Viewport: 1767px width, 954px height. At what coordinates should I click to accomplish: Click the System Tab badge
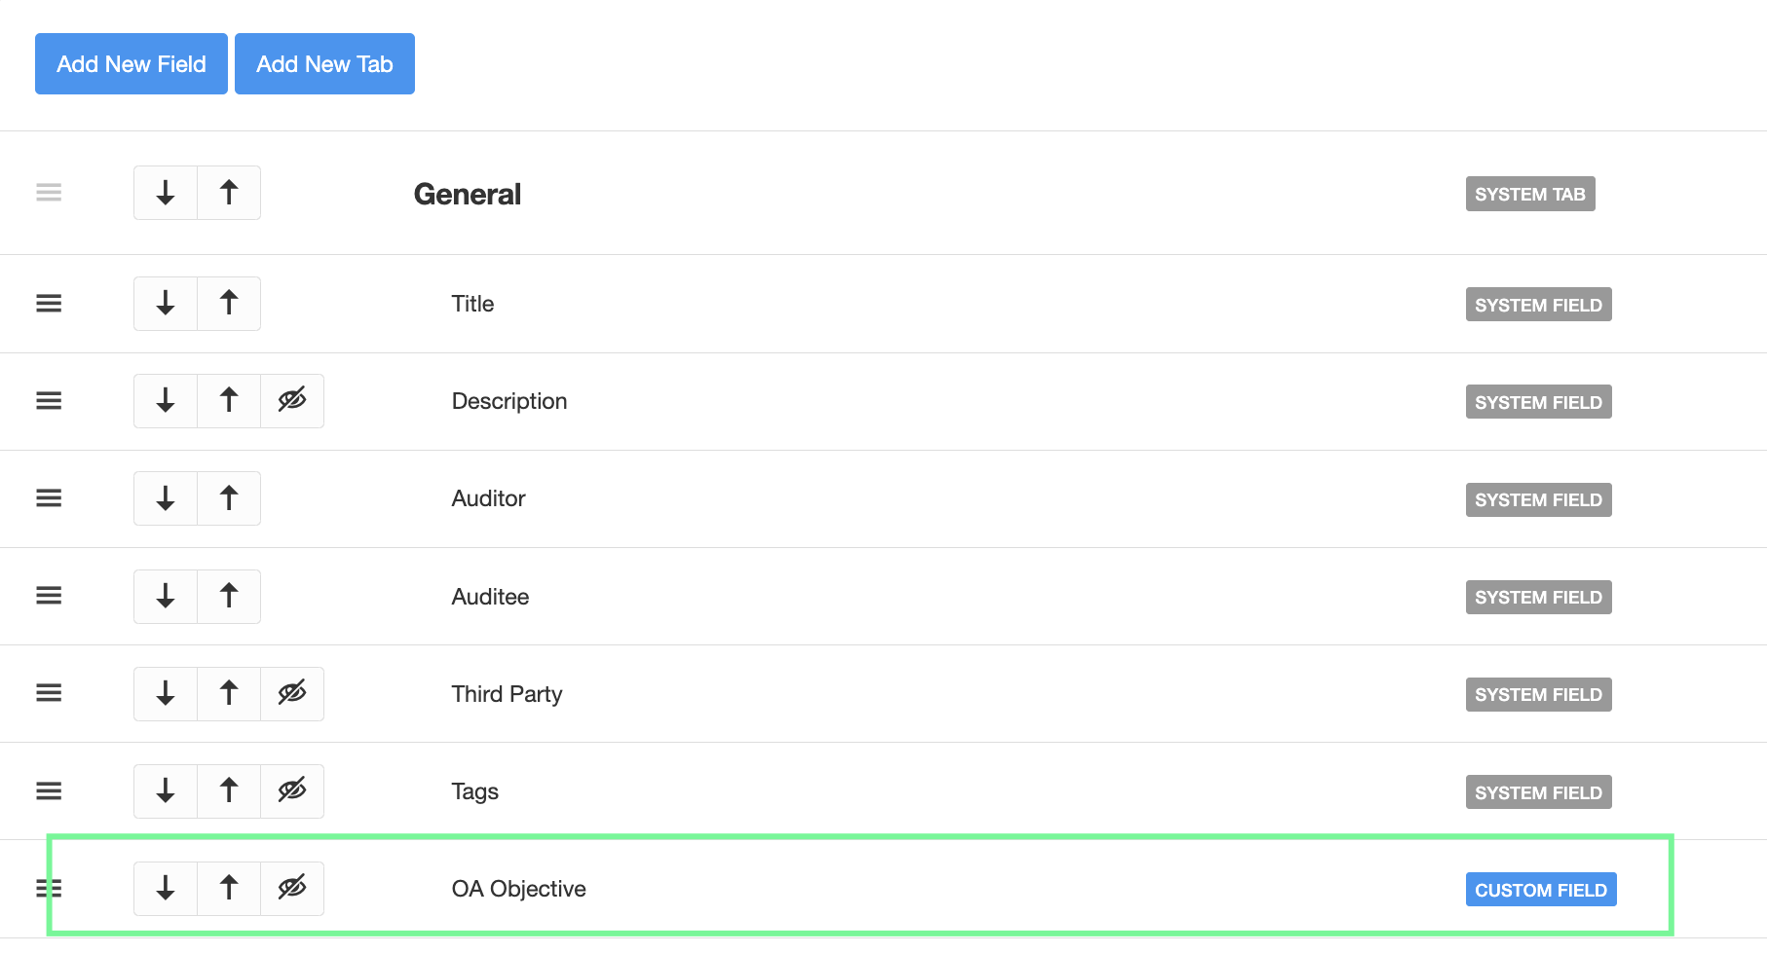click(x=1529, y=195)
